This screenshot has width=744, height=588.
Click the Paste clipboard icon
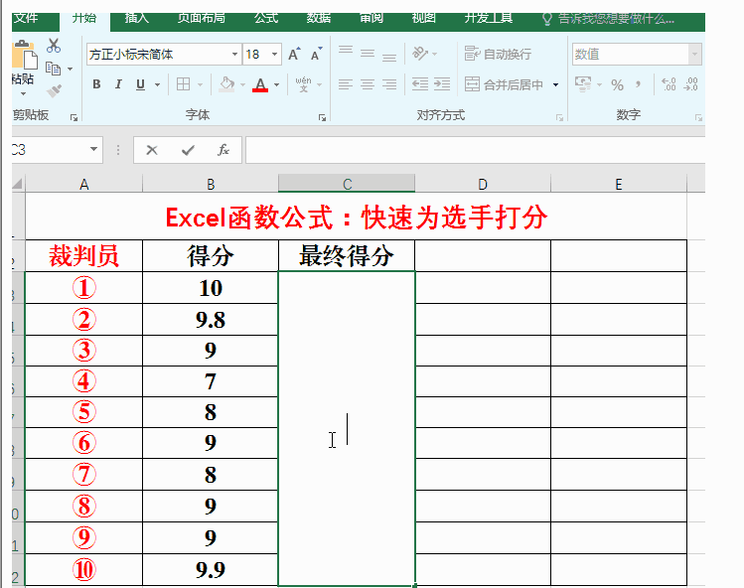point(24,55)
